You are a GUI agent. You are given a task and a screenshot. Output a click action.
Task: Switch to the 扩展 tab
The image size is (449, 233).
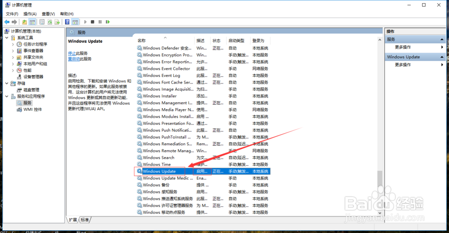(73, 220)
